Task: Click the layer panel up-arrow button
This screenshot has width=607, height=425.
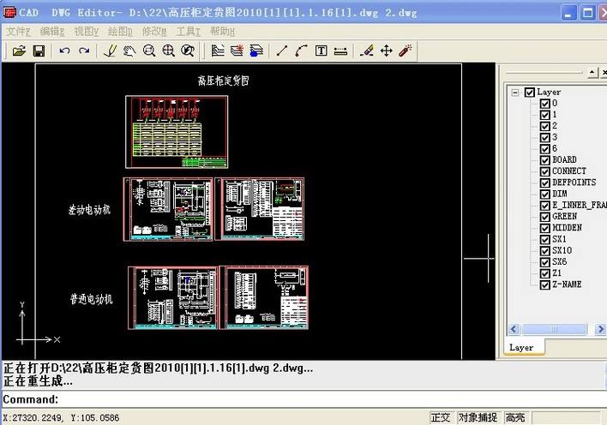Action: point(592,72)
